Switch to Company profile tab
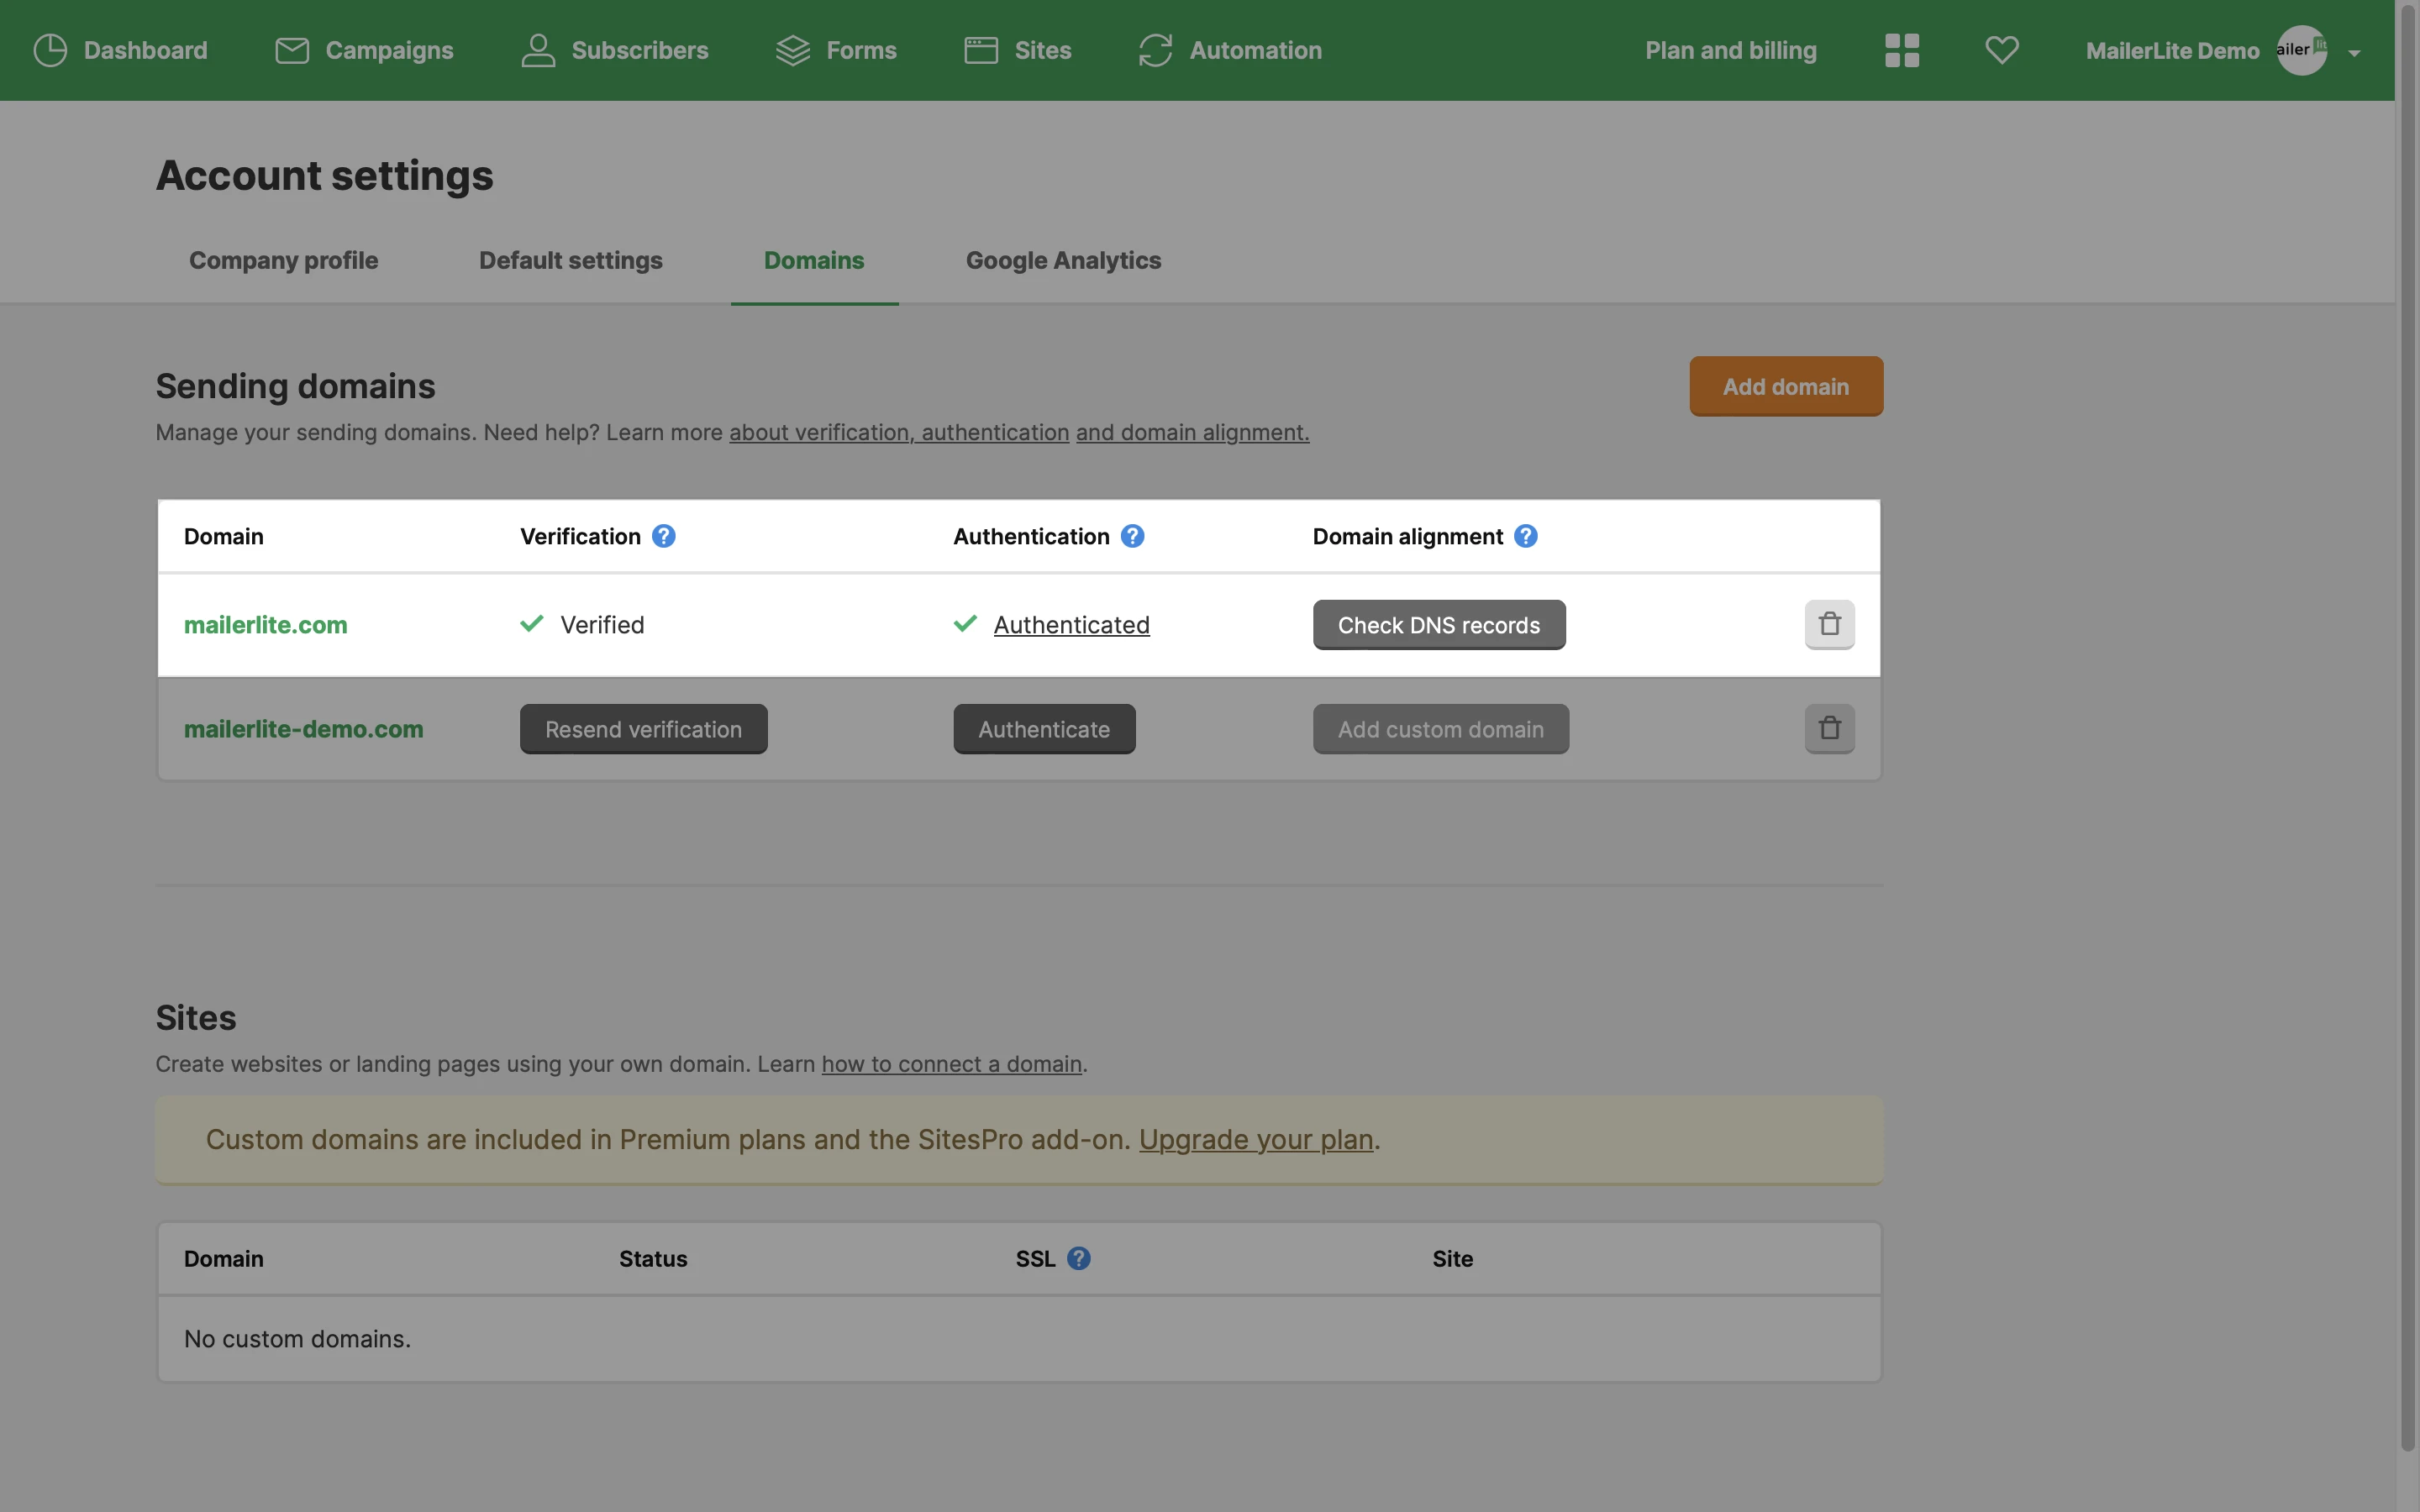Screen dimensions: 2420x1512 pyautogui.click(x=283, y=260)
